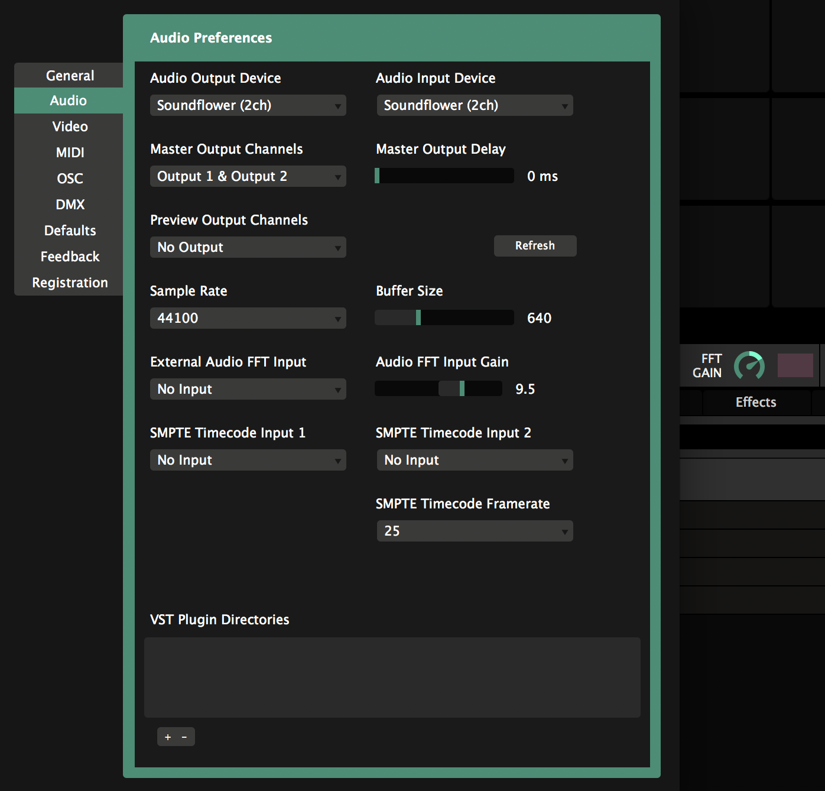Switch to the General preferences tab

70,76
